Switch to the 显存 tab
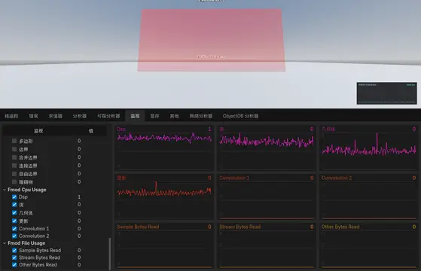 [x=154, y=116]
